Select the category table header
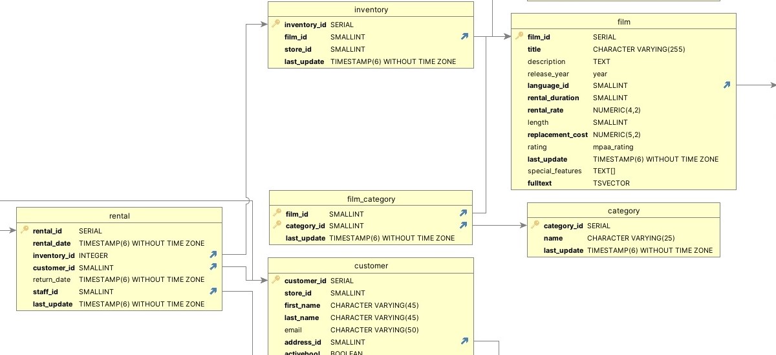This screenshot has width=776, height=355. coord(623,211)
